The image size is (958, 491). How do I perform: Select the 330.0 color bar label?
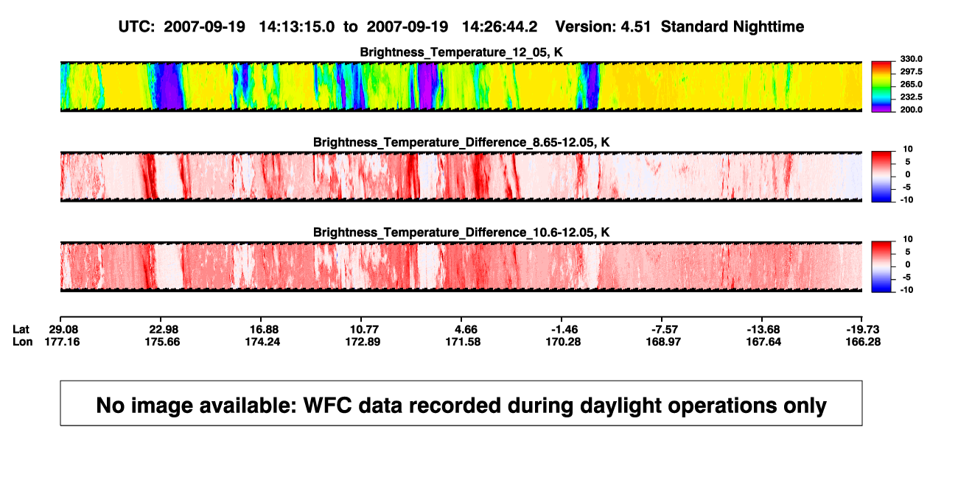pos(912,59)
